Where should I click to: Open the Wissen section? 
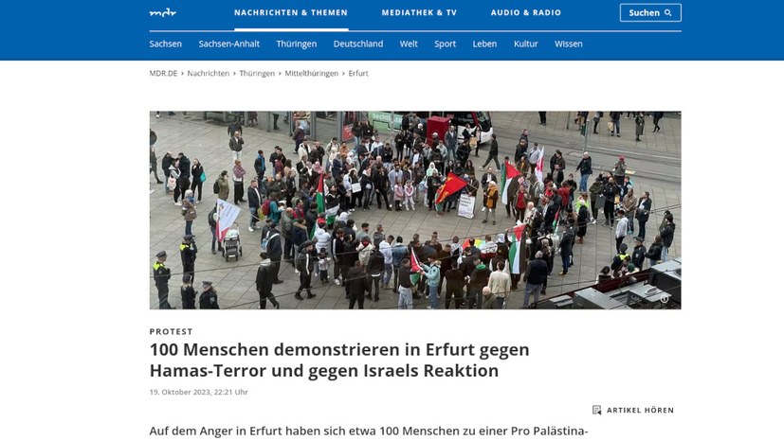pos(569,44)
